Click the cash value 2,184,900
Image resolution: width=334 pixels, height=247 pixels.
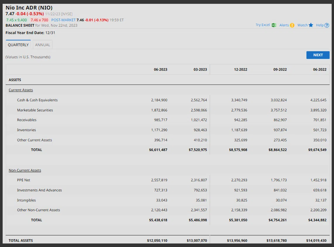pos(159,100)
